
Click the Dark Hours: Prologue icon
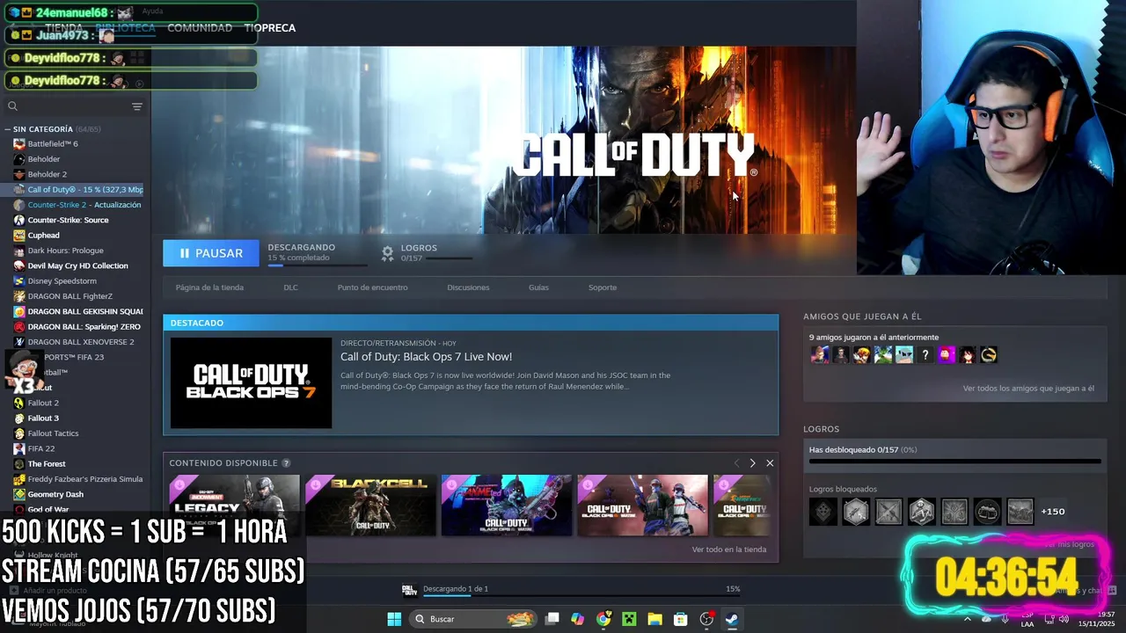pyautogui.click(x=19, y=251)
